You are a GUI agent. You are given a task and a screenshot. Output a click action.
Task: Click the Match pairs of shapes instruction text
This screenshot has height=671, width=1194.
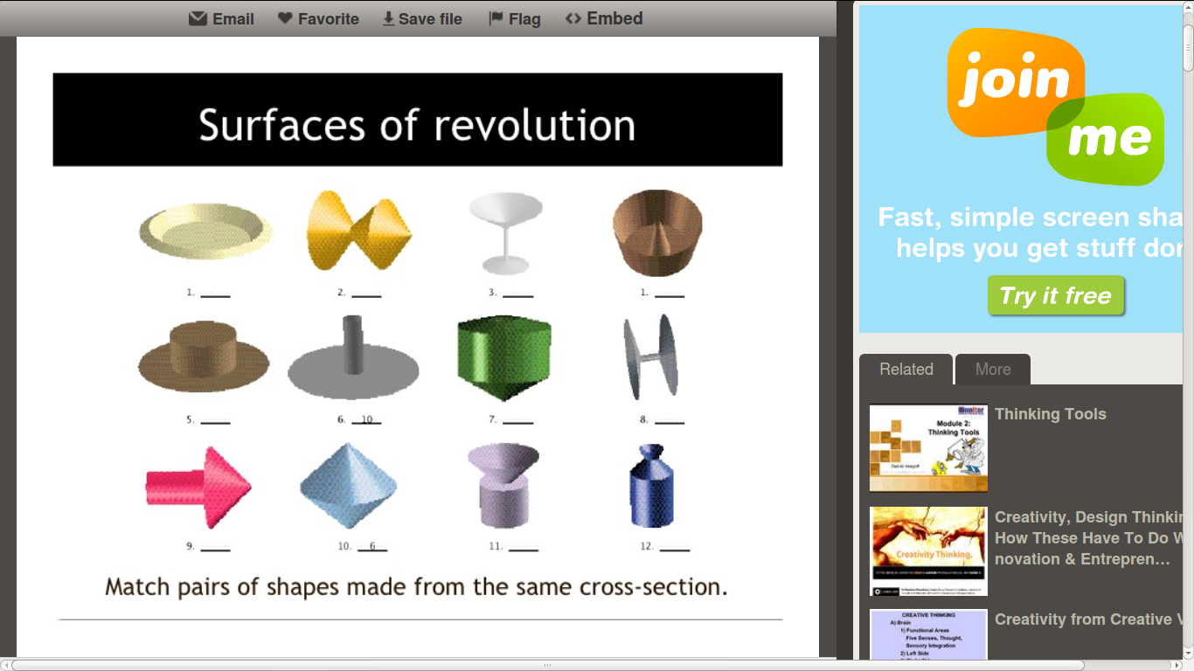tap(416, 586)
